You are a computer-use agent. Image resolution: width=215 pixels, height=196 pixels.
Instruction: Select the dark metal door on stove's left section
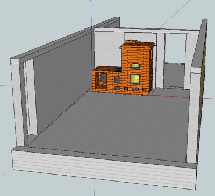pyautogui.click(x=103, y=77)
